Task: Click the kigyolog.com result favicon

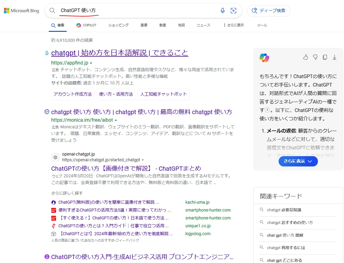Action: (x=54, y=234)
